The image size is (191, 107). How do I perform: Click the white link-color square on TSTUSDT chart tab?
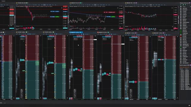pos(27,3)
